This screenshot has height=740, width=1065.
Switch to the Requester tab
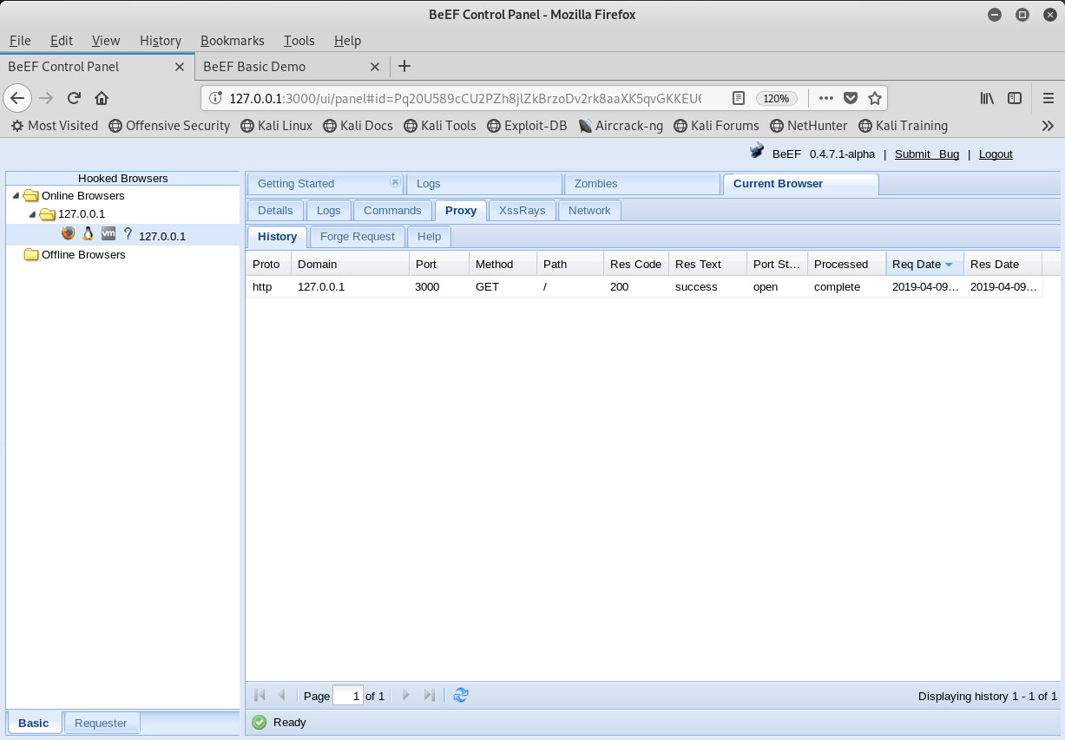(101, 723)
